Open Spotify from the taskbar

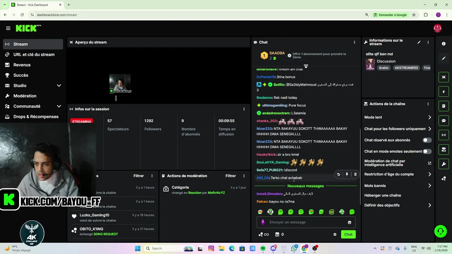[263, 248]
